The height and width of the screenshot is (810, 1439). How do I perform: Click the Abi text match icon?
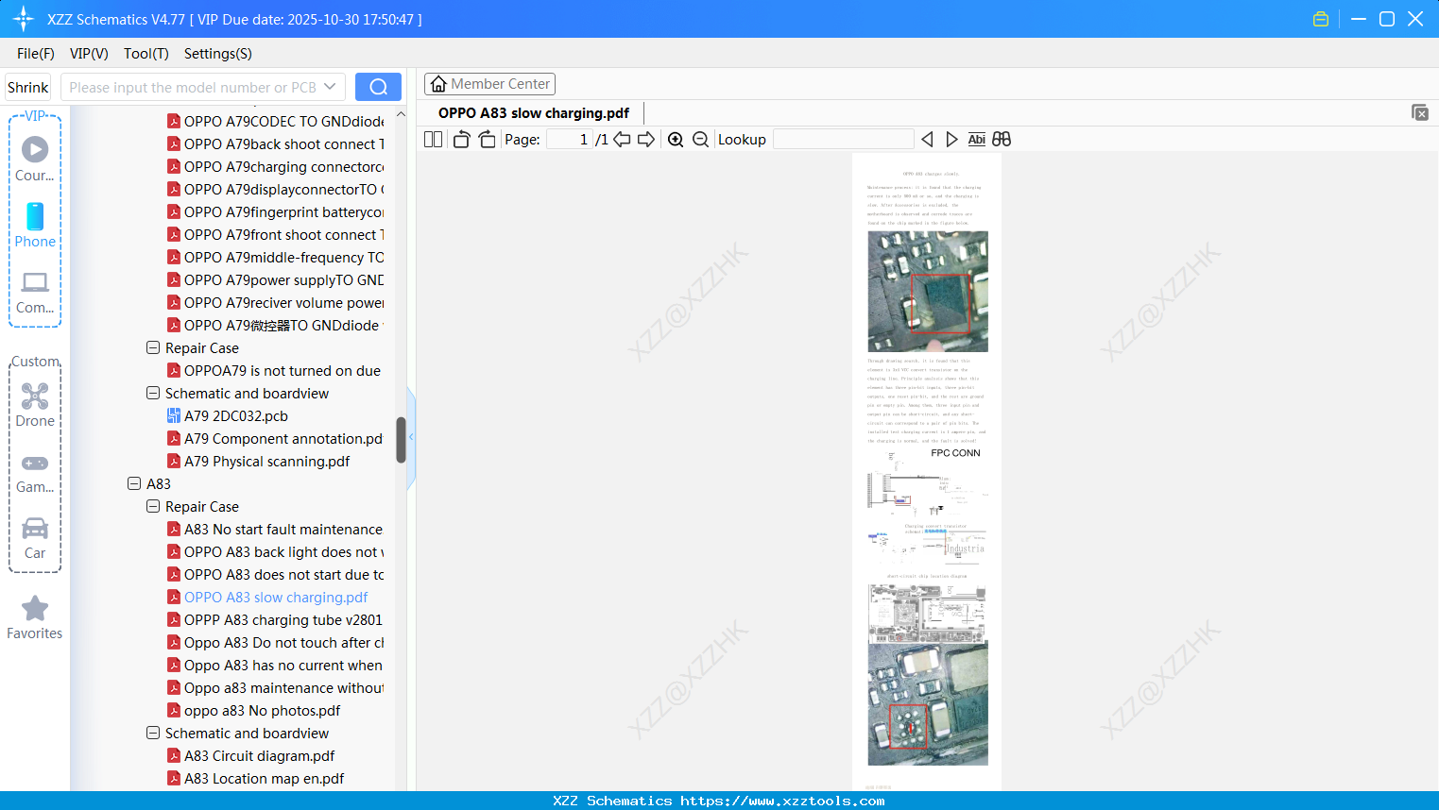pyautogui.click(x=976, y=140)
